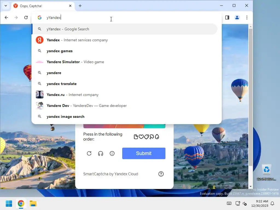Click the SmartCaptcha by Yandex Cloud text
This screenshot has height=210, width=280.
pyautogui.click(x=110, y=174)
